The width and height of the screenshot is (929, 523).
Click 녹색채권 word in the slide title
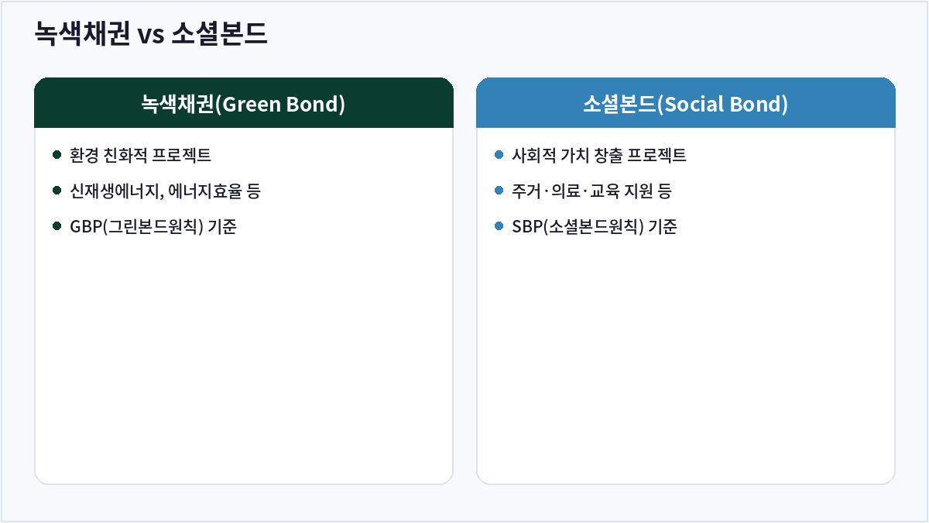pyautogui.click(x=82, y=34)
